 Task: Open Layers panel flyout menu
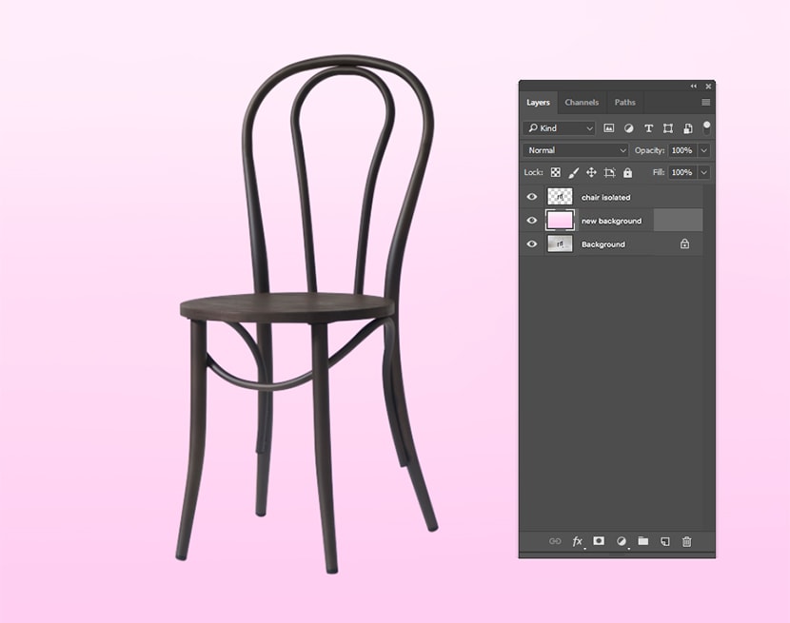click(706, 102)
